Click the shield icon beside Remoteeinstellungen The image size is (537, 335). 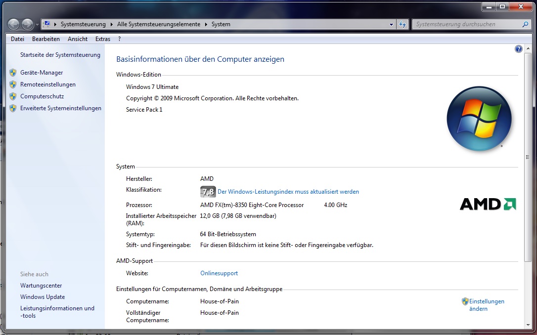pos(13,84)
